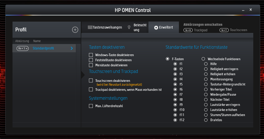Choose Lautstärke verringern radio option
This screenshot has height=139, width=264.
tap(206, 105)
